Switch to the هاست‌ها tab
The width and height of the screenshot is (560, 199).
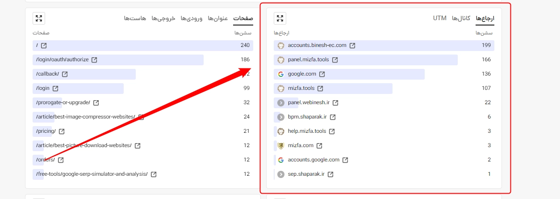pyautogui.click(x=135, y=18)
